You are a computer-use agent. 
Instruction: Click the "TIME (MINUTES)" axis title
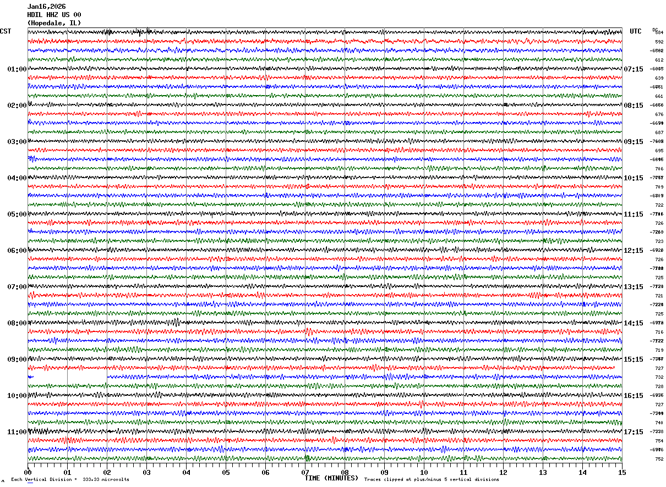(331, 478)
